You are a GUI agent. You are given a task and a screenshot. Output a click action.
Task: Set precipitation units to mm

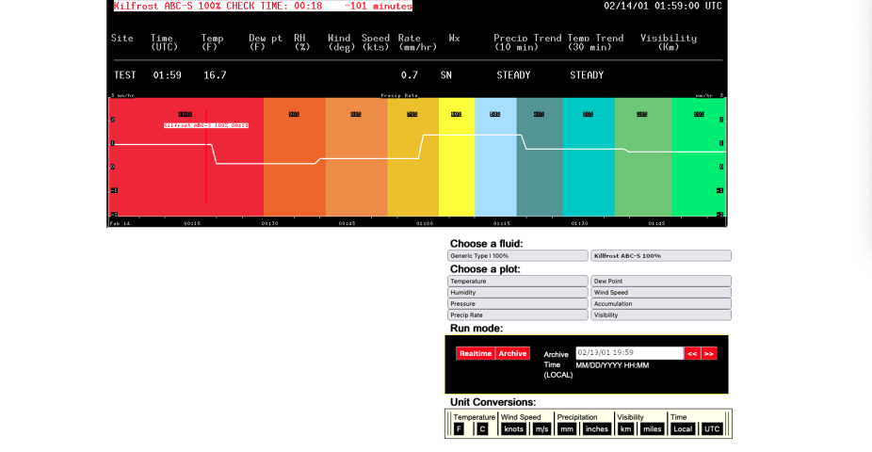[x=567, y=428]
